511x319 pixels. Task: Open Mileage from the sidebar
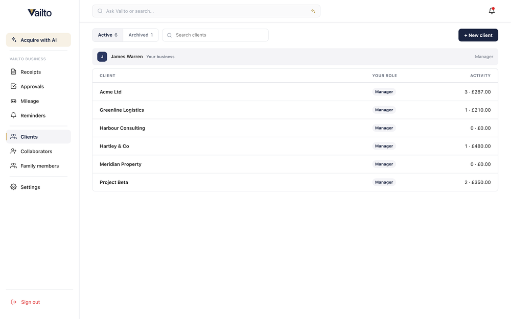tap(38, 101)
